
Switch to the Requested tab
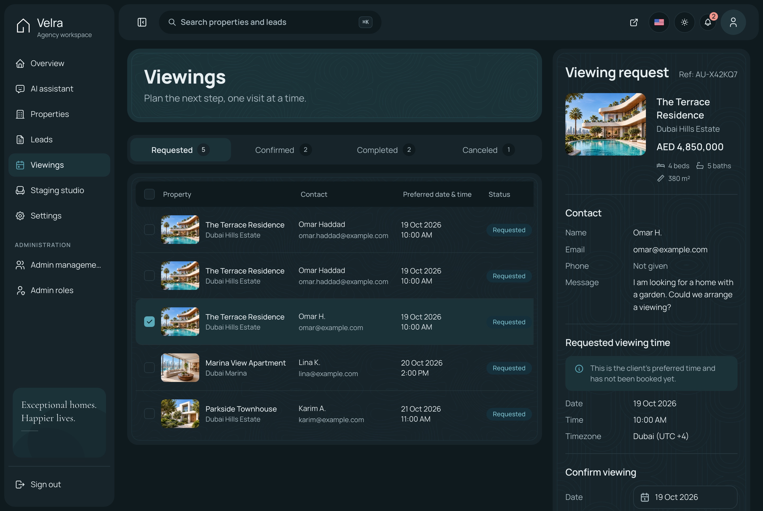pyautogui.click(x=180, y=150)
